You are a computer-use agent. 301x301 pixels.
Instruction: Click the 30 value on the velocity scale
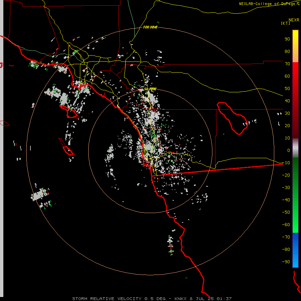pyautogui.click(x=287, y=113)
